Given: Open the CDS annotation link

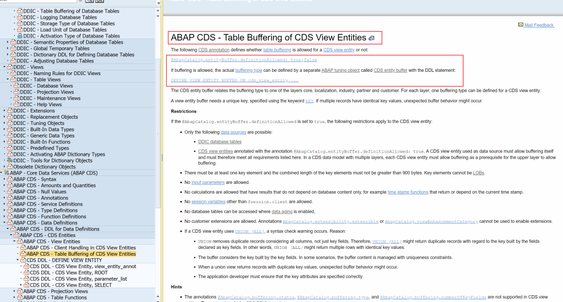Looking at the screenshot, I should pos(214,50).
